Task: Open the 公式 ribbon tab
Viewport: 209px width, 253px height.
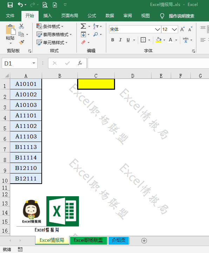Action: 92,16
